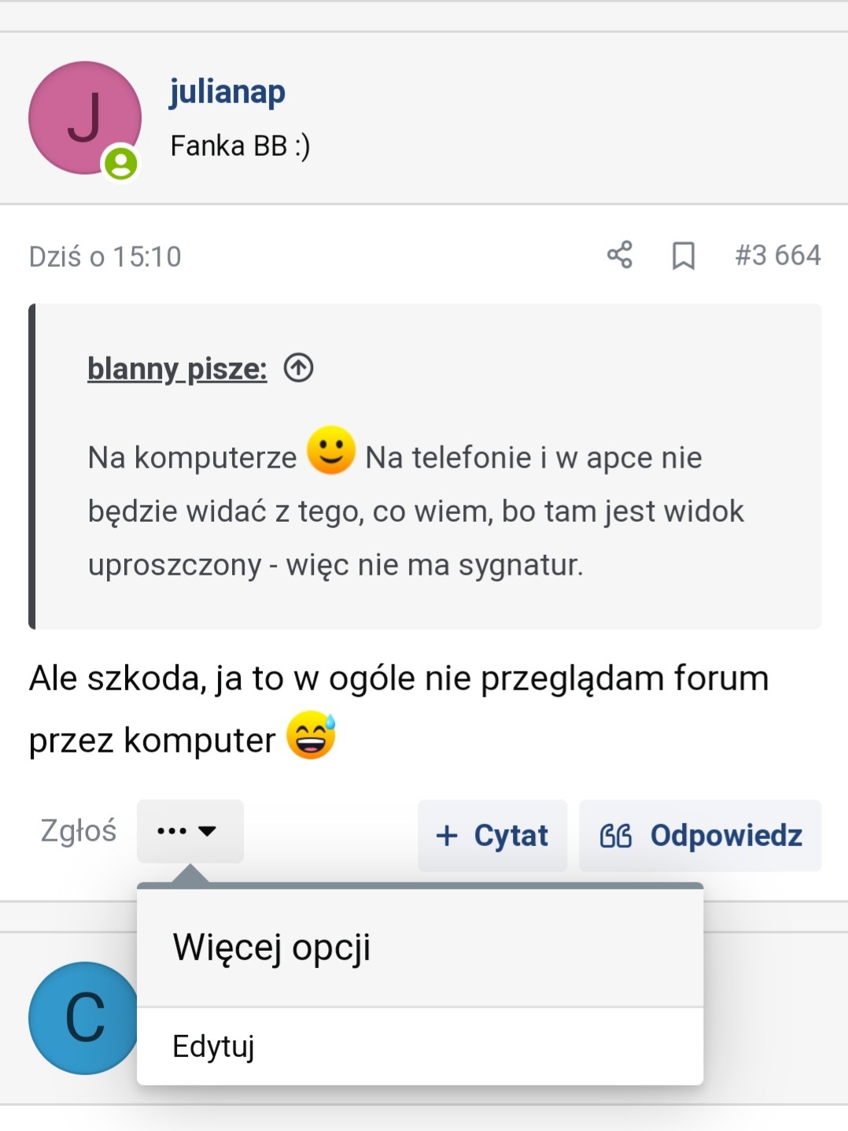This screenshot has width=848, height=1131.
Task: Report the post via Zgłoś
Action: point(79,831)
